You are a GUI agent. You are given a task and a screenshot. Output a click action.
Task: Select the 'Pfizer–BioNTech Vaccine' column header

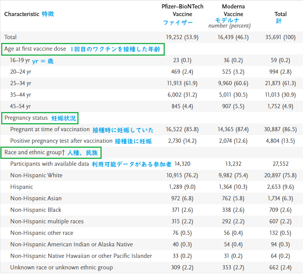[182, 10]
